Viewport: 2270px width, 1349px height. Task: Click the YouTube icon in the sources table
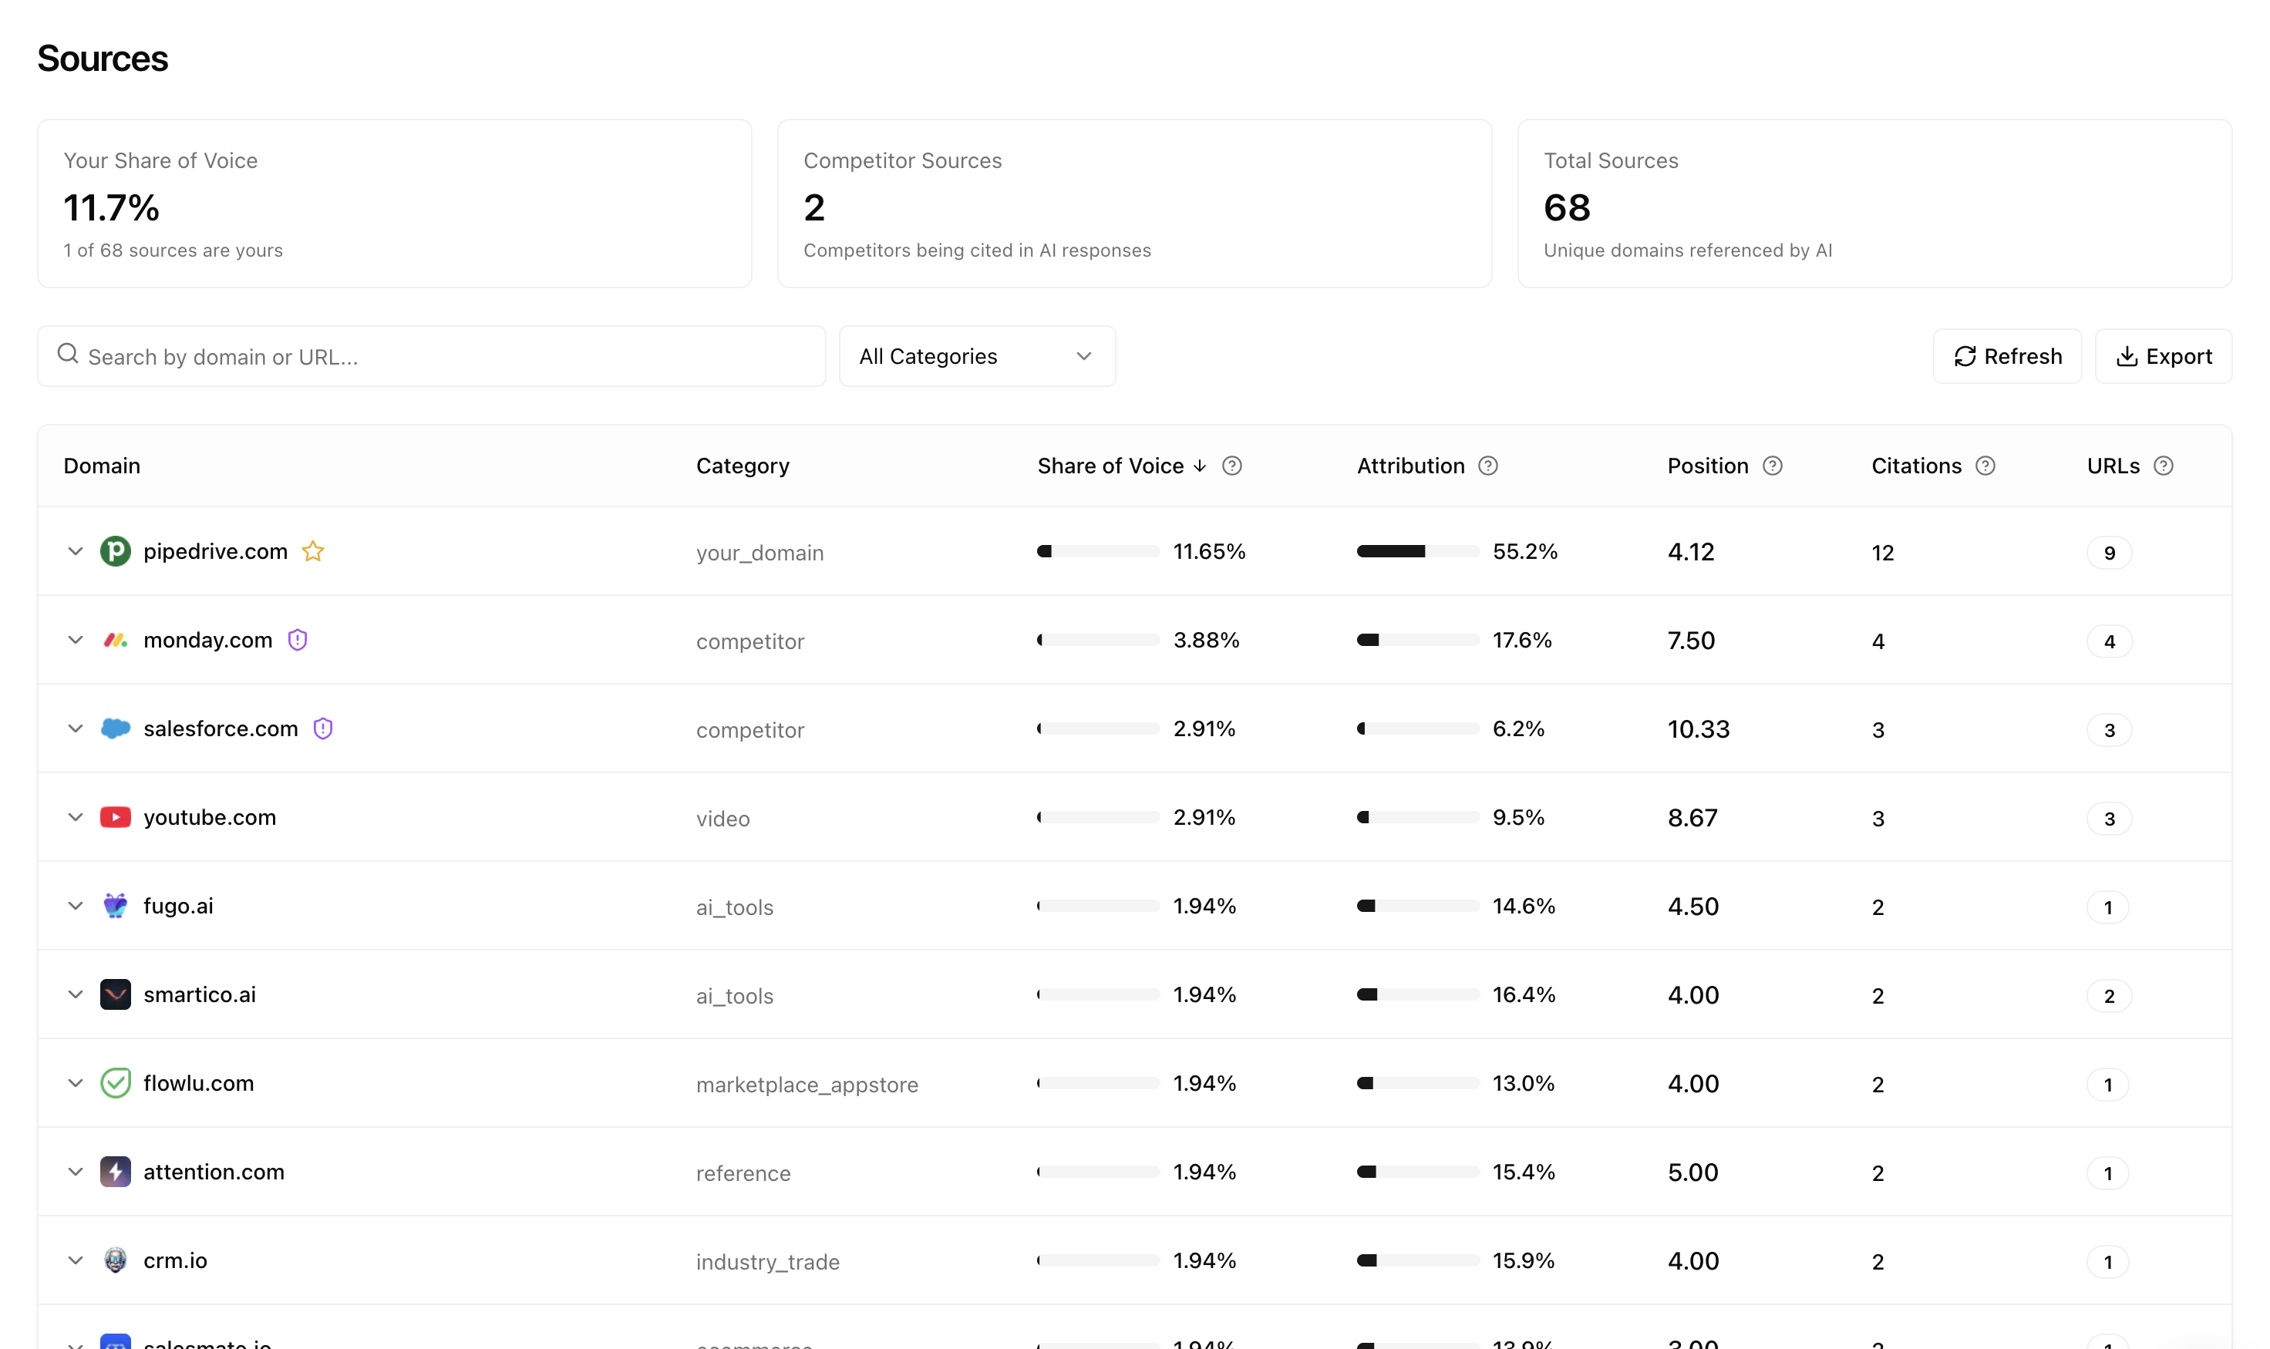116,816
